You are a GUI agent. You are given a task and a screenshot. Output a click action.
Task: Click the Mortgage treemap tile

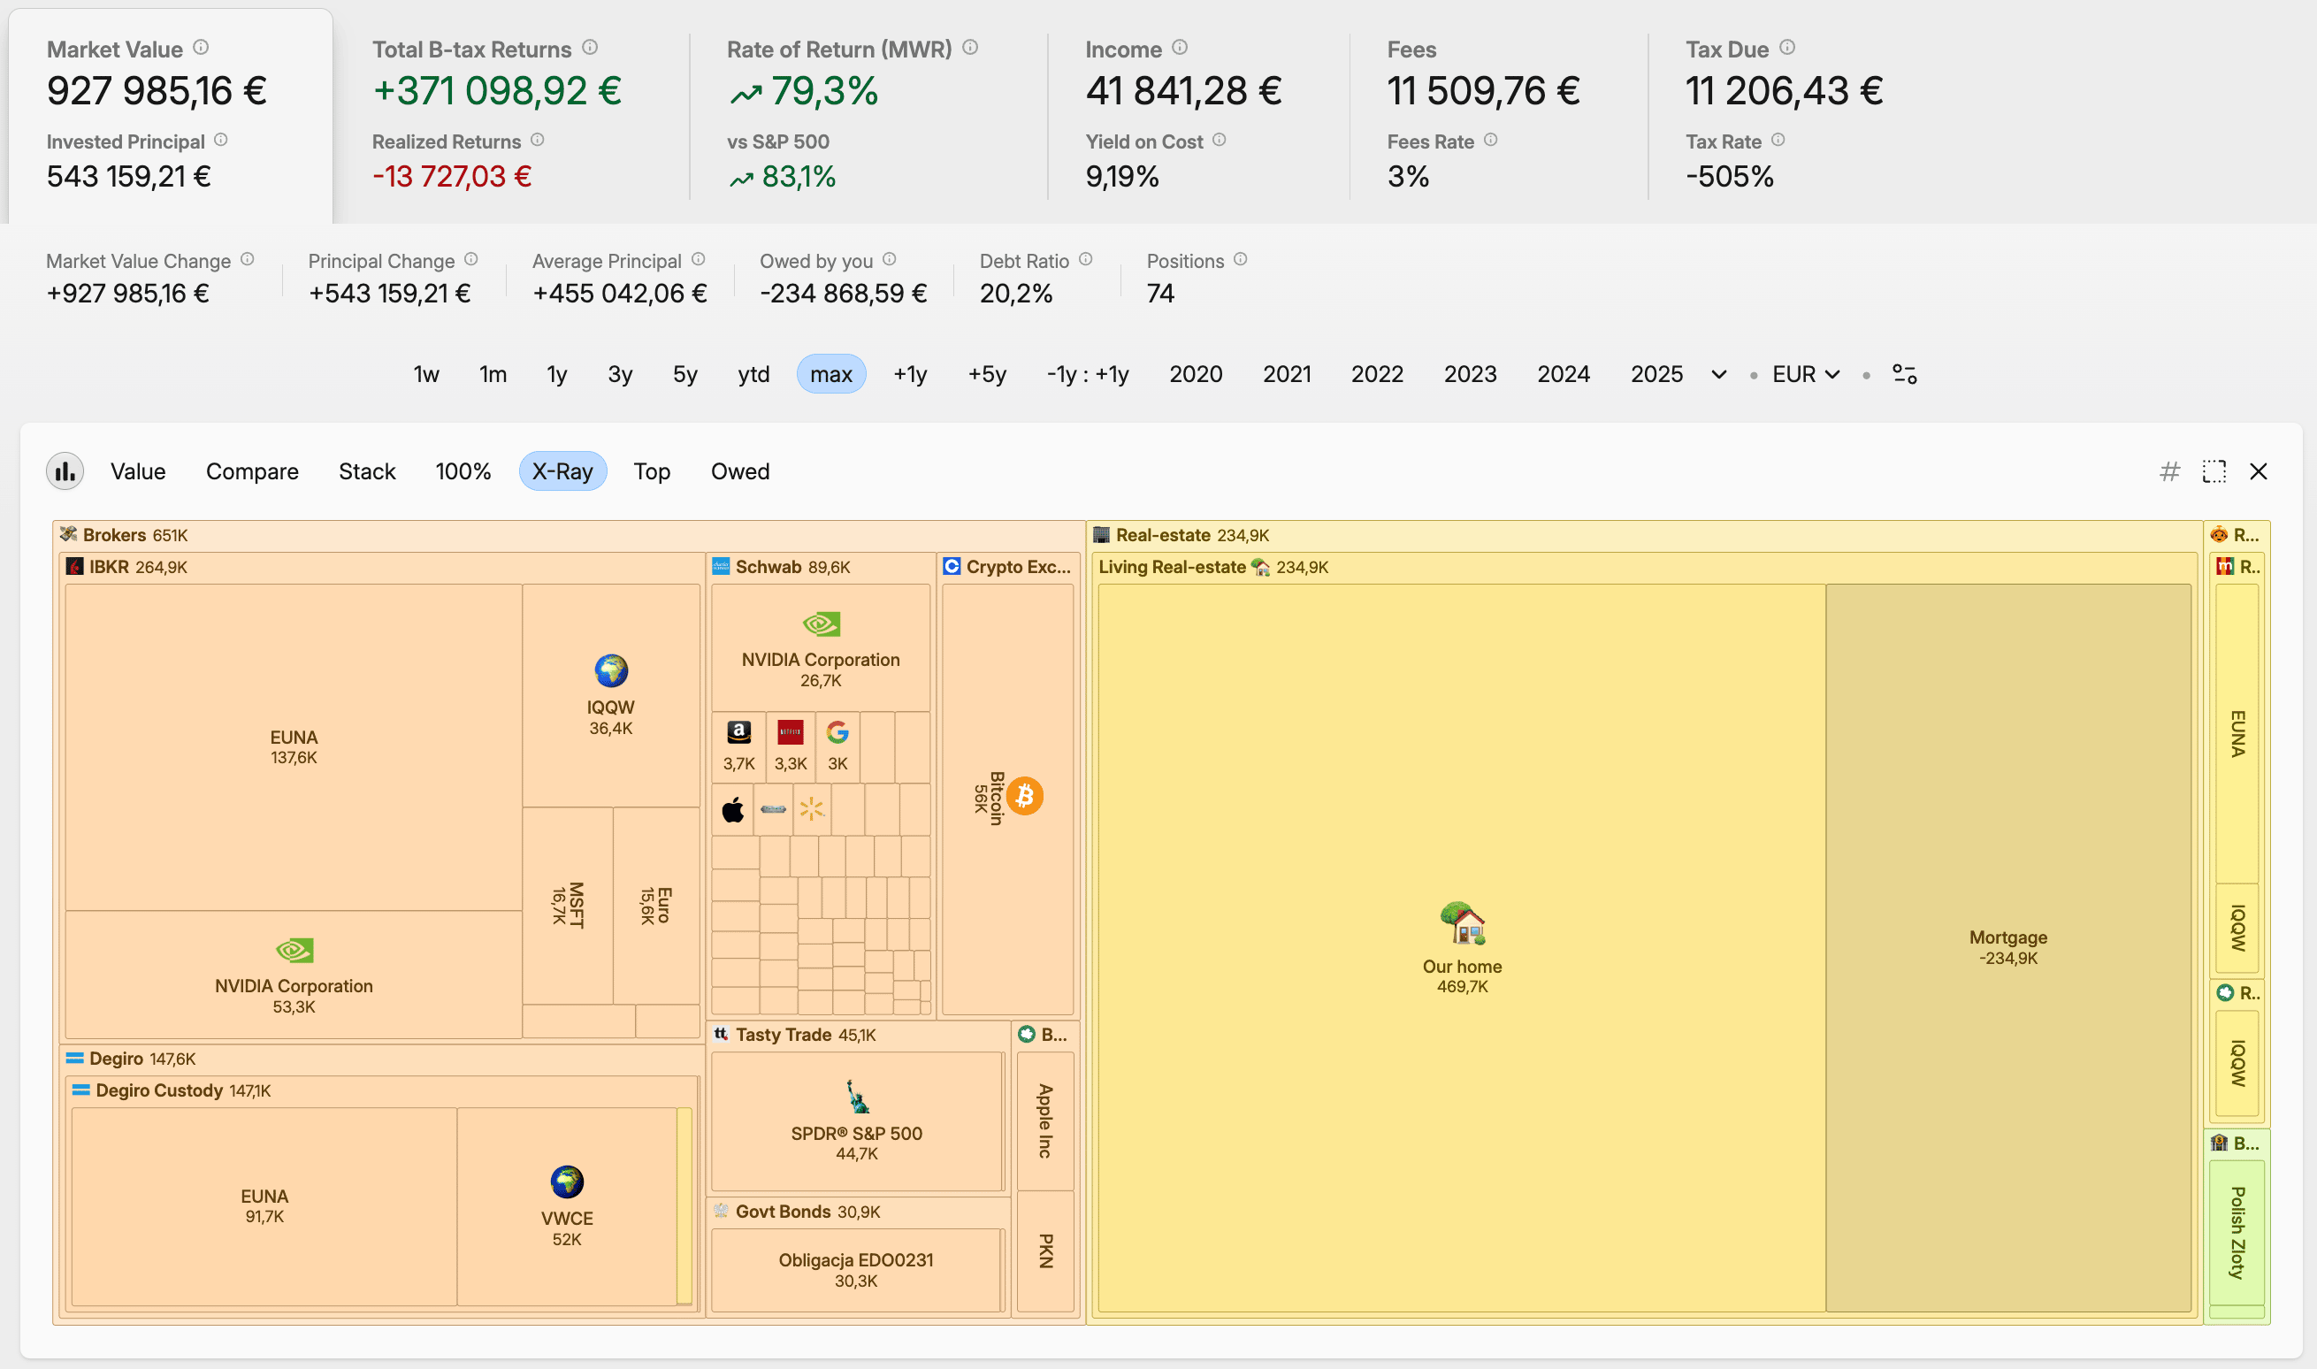[2008, 947]
